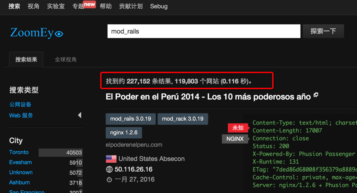This screenshot has height=193, width=357.
Task: Filter by city Evesham
Action: coord(20,162)
